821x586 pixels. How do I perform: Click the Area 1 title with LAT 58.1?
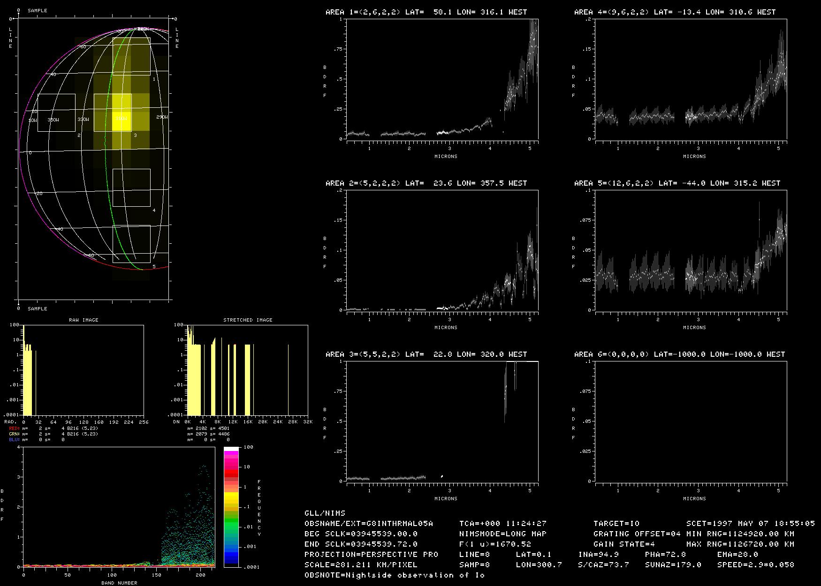(x=426, y=12)
